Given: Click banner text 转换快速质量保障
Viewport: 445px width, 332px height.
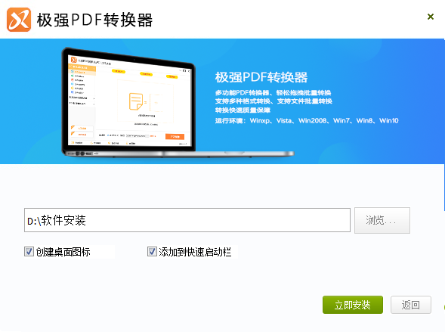Looking at the screenshot, I should [x=243, y=110].
